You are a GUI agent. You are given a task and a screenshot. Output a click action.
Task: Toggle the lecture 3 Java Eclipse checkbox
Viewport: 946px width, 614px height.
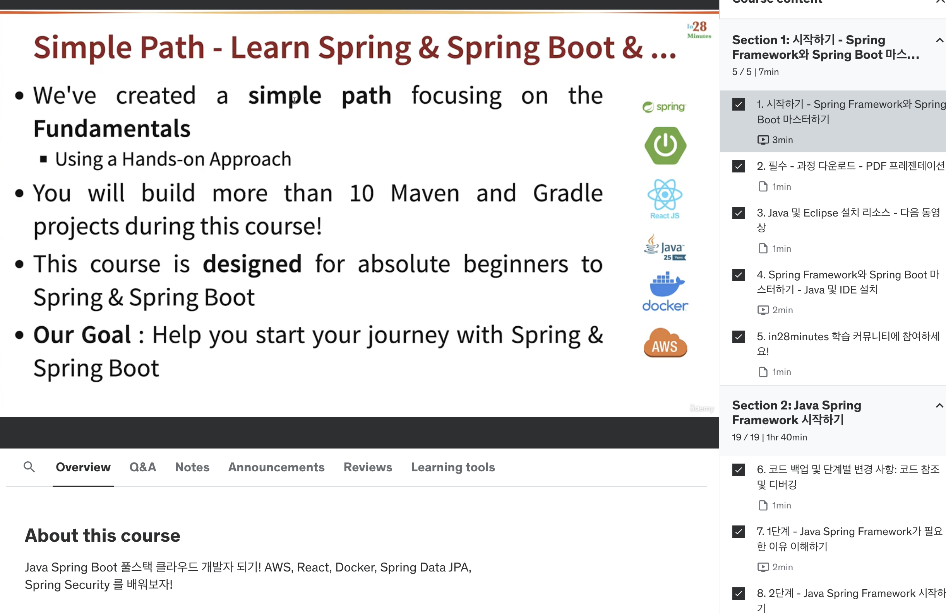(x=738, y=213)
